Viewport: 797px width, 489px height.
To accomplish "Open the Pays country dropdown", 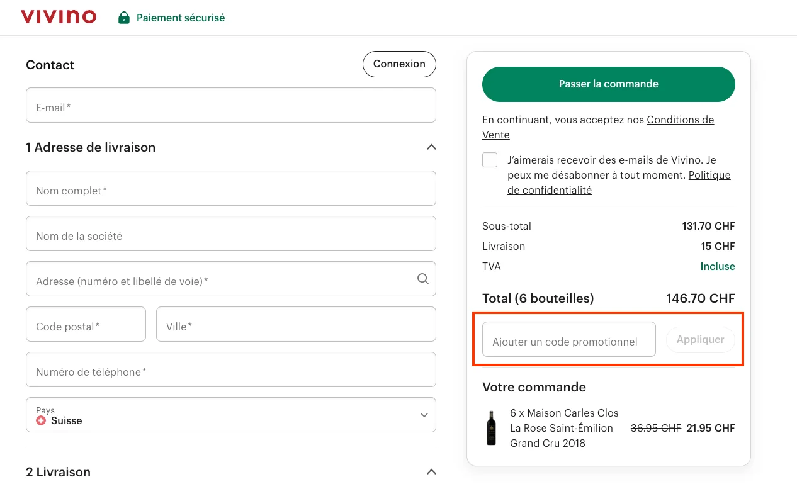I will 231,415.
